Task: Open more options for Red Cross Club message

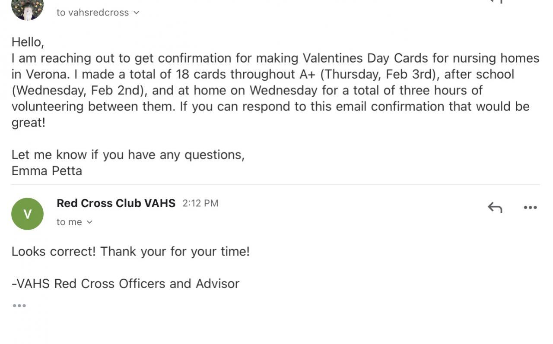Action: [x=530, y=208]
